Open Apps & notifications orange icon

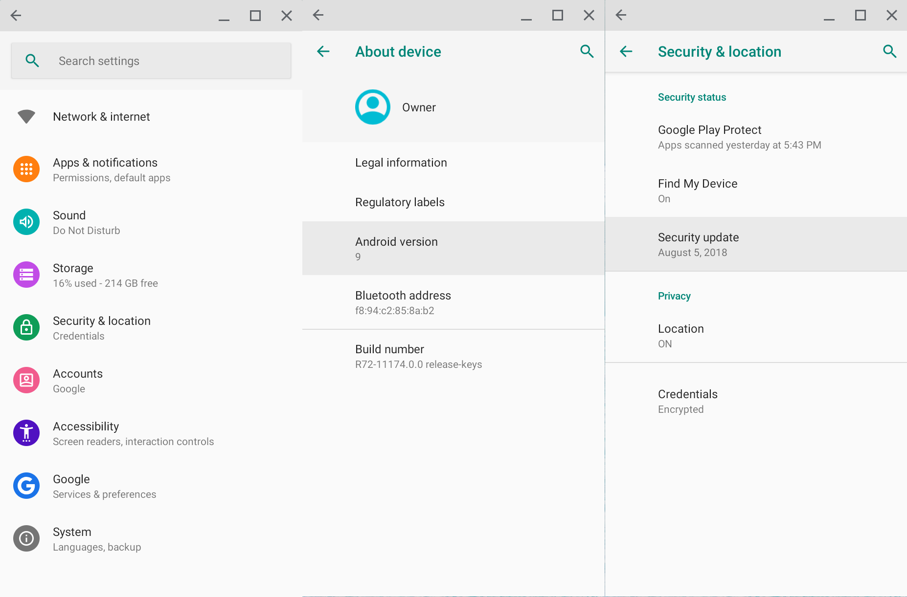[x=26, y=169]
